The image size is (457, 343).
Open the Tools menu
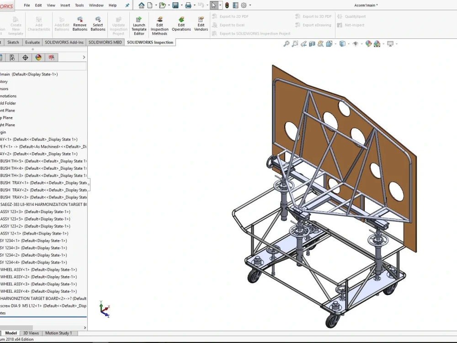pos(79,5)
